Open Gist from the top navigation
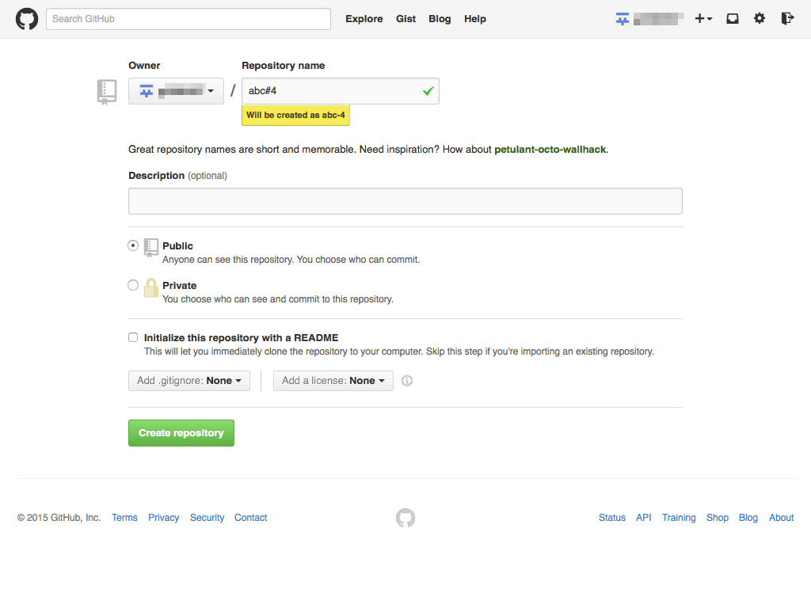This screenshot has height=608, width=811. pyautogui.click(x=405, y=19)
